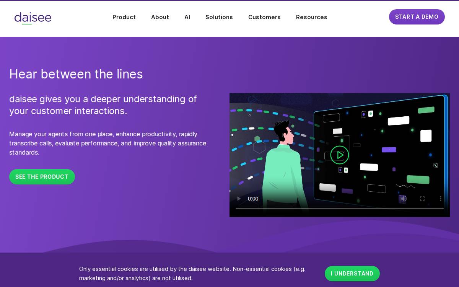The width and height of the screenshot is (459, 287).
Task: Click the START A DEMO button
Action: [417, 17]
